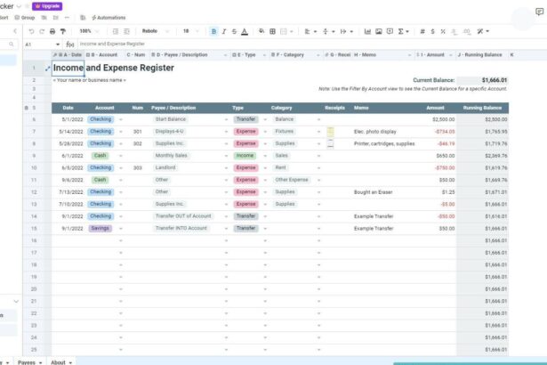
Task: Click the Redo icon
Action: coord(42,31)
